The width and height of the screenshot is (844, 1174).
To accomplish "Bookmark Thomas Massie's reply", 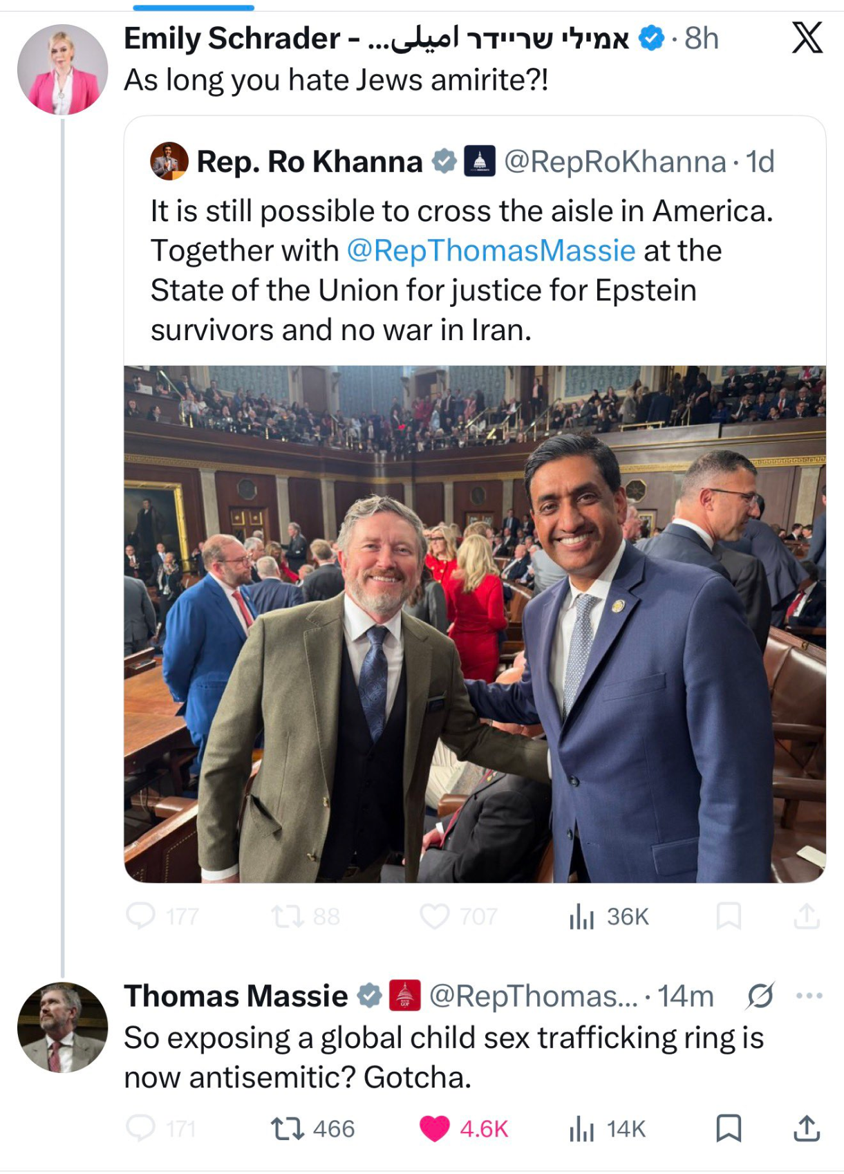I will point(729,1128).
